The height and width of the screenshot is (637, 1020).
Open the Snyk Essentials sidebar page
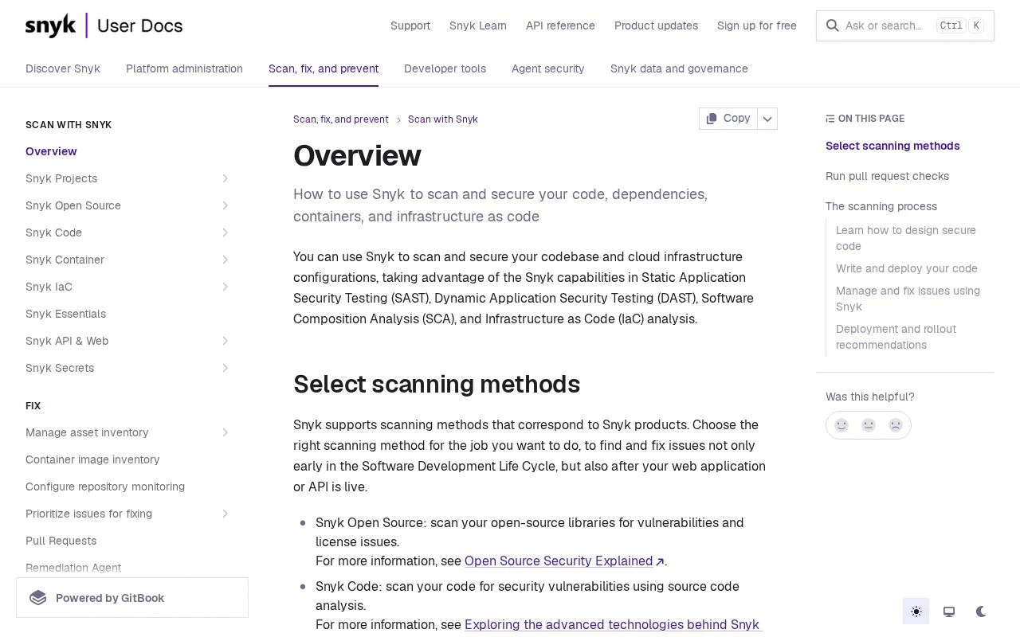[x=65, y=314]
